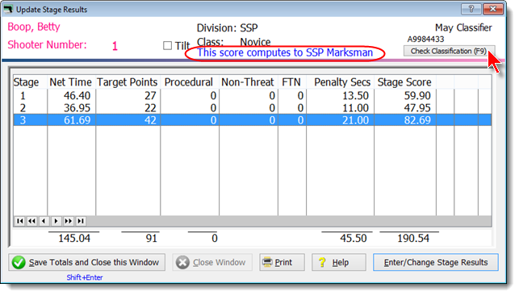Click the Penalty Secs column header
Screen dimensions: 519x296
pos(342,82)
